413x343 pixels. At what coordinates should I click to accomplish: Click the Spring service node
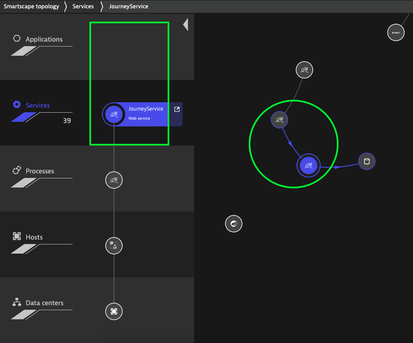[233, 224]
